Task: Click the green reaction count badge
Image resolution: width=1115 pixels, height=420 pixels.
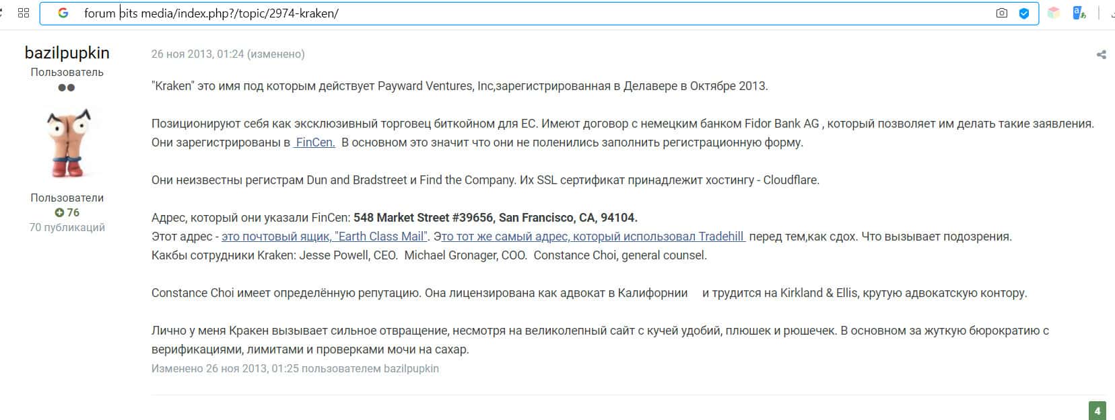Action: [x=1097, y=411]
